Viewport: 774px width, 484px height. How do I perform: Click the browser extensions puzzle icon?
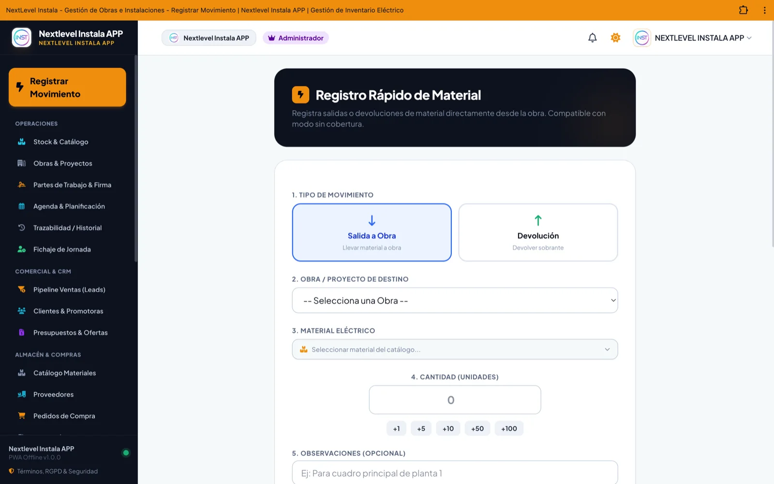point(744,10)
